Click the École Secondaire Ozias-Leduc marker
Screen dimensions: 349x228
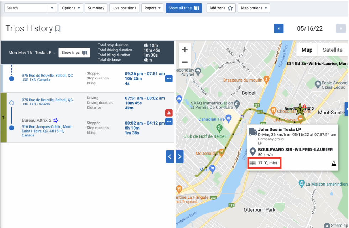point(318,84)
